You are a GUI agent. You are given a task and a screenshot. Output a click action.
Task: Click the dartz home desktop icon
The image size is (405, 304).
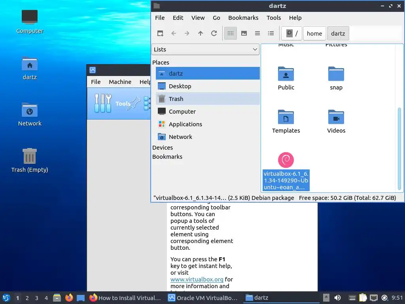(x=29, y=68)
